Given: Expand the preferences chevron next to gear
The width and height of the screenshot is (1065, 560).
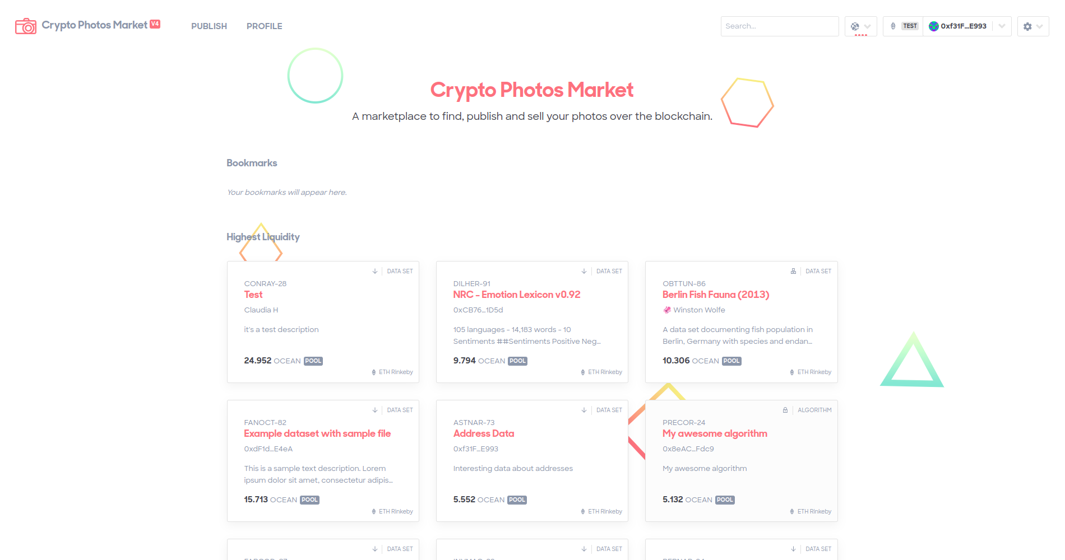Looking at the screenshot, I should tap(1040, 26).
